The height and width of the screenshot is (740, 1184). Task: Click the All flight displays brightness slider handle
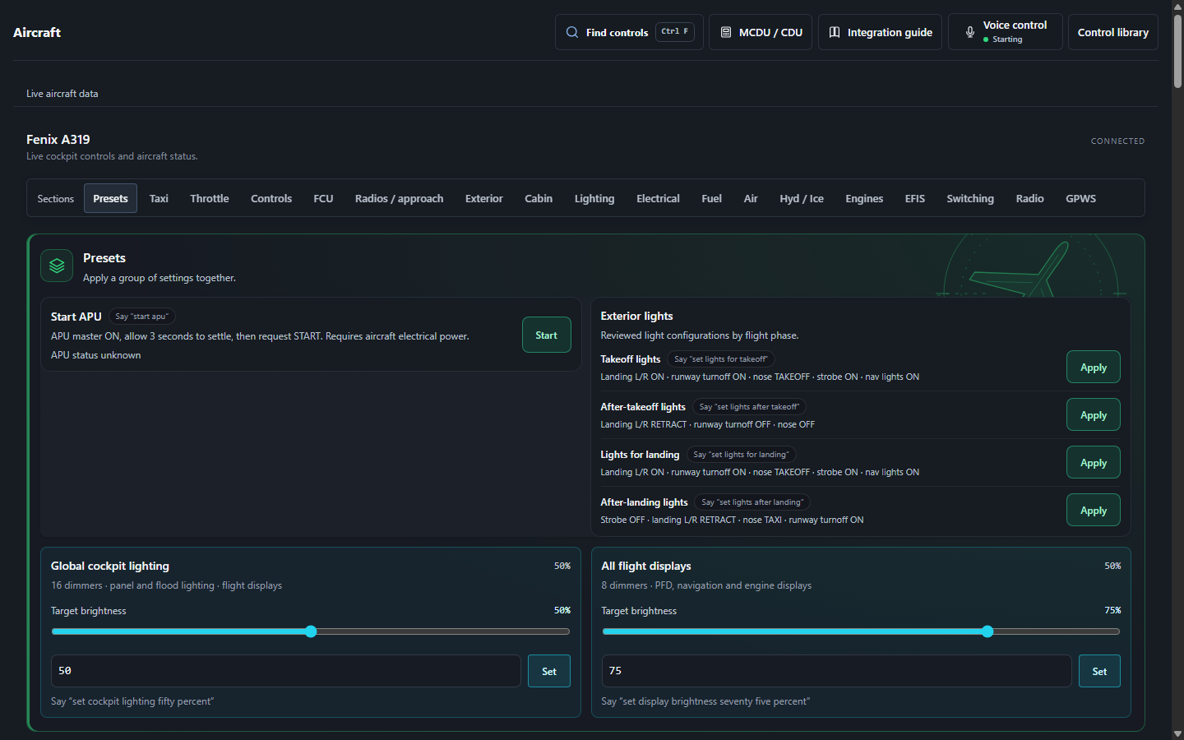(987, 631)
